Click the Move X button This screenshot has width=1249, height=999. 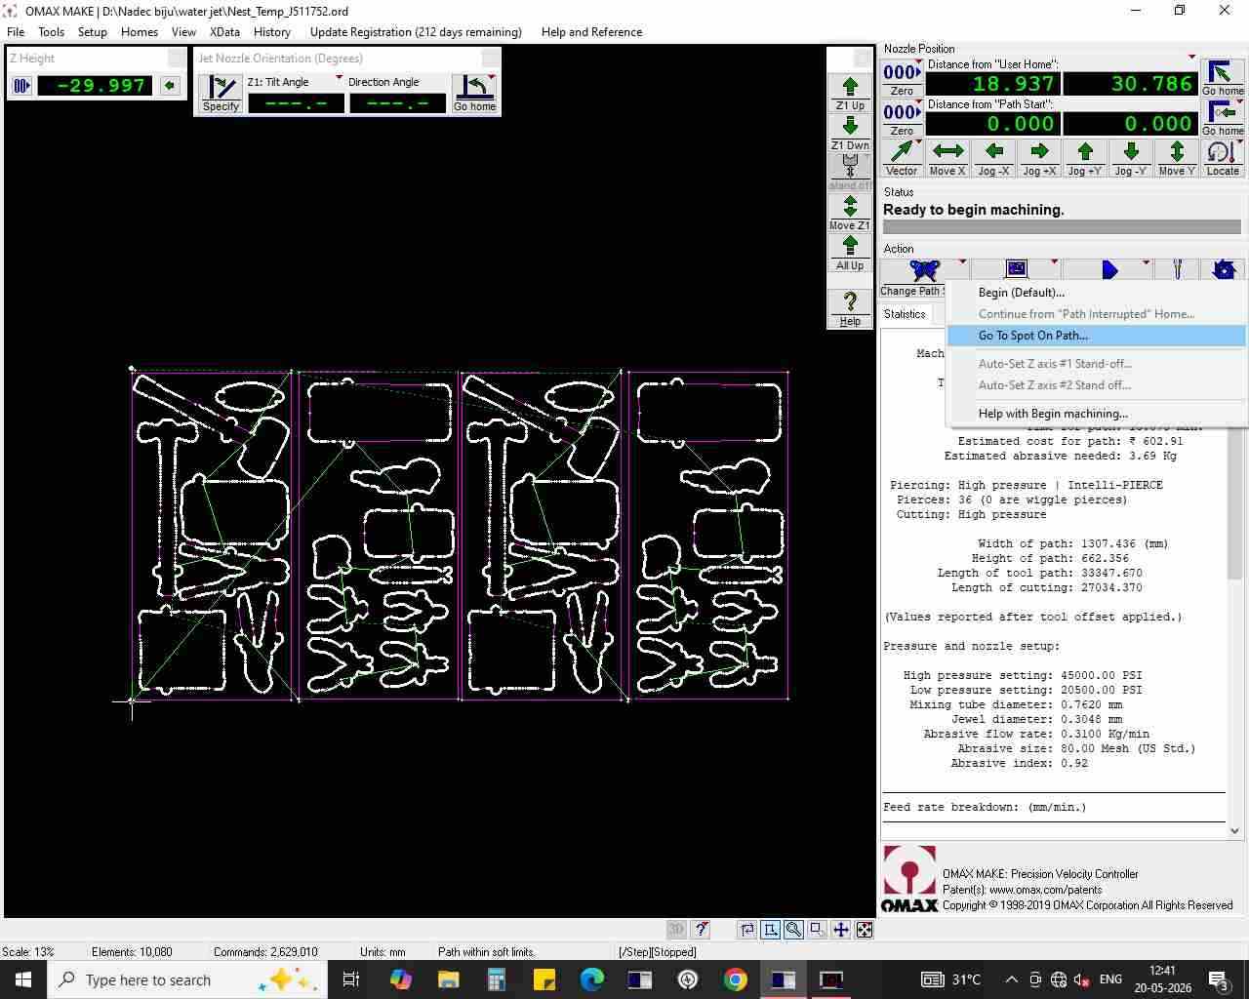[947, 158]
